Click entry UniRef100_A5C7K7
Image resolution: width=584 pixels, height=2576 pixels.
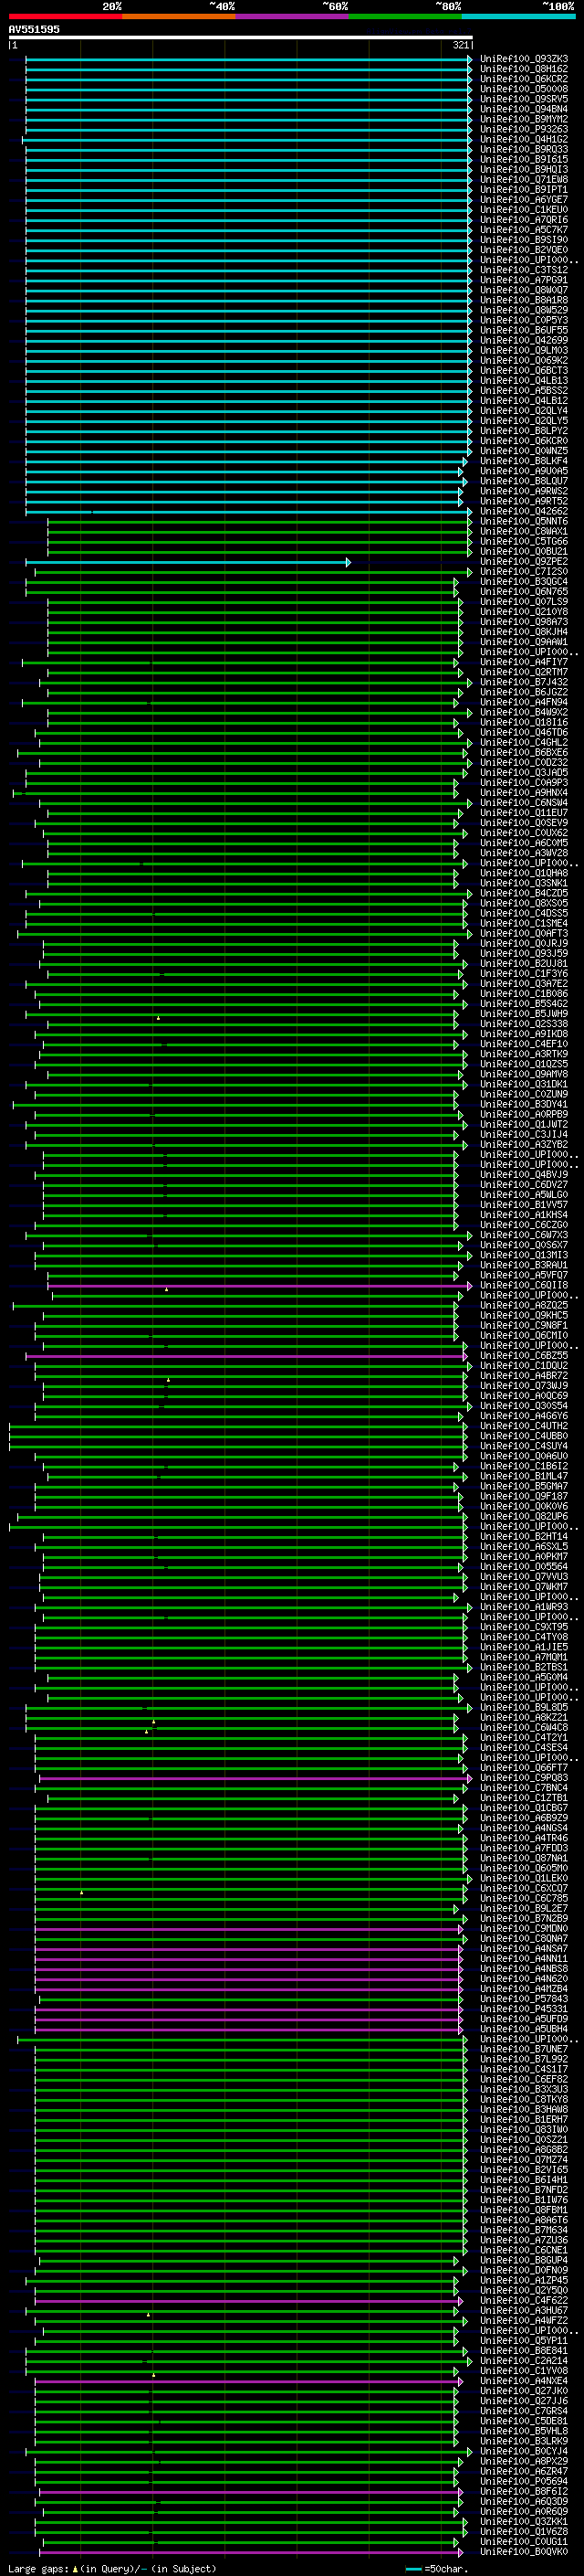[x=524, y=230]
